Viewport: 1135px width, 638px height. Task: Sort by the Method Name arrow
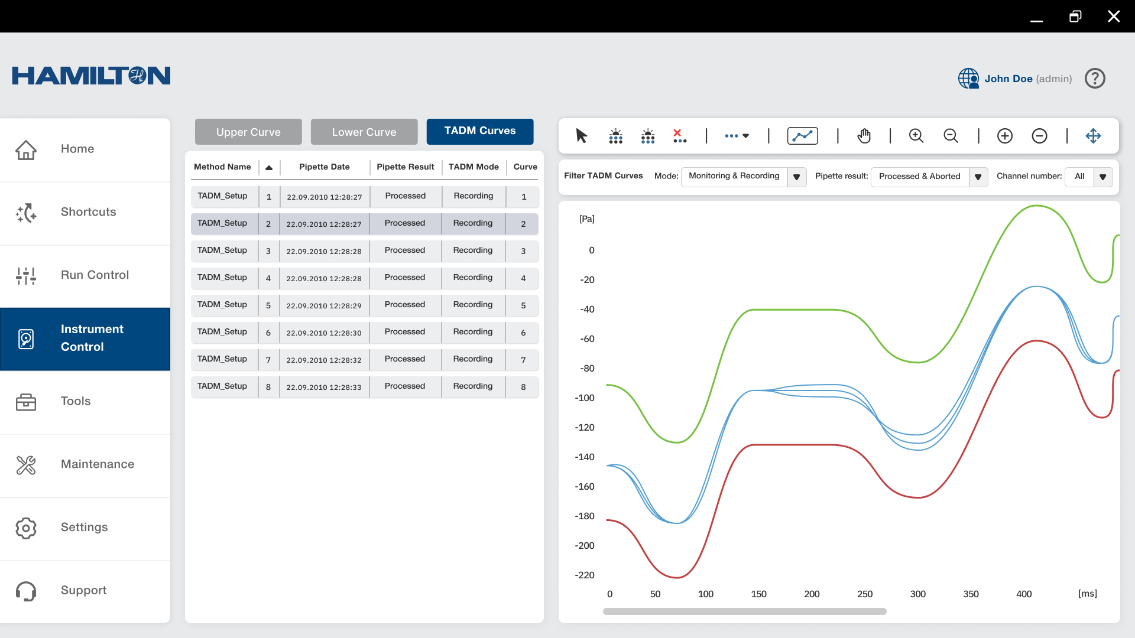269,168
